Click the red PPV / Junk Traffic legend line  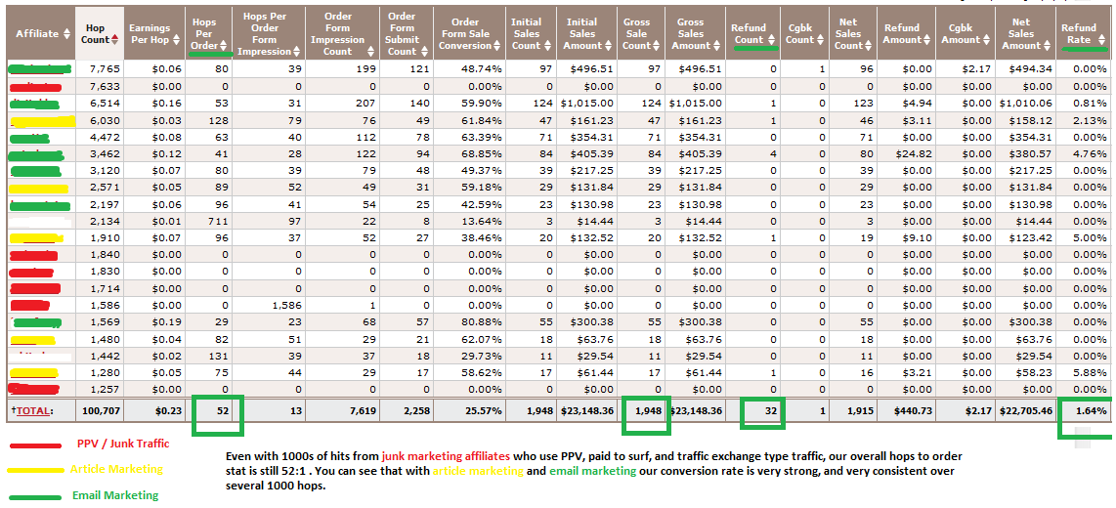(x=37, y=444)
